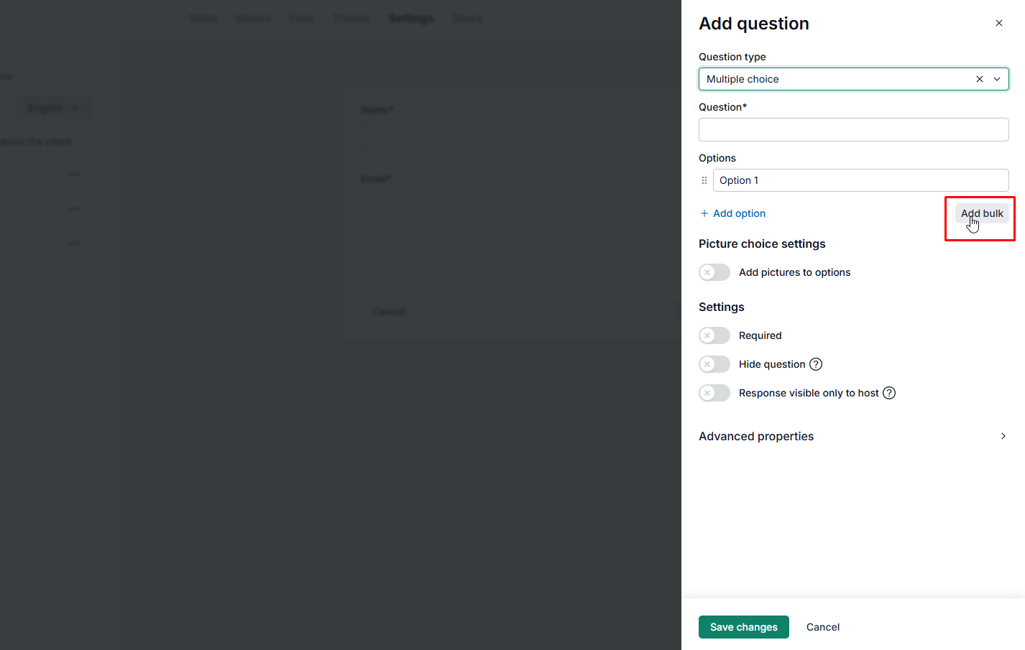Open the English language dropdown
Image resolution: width=1025 pixels, height=650 pixels.
(x=53, y=108)
